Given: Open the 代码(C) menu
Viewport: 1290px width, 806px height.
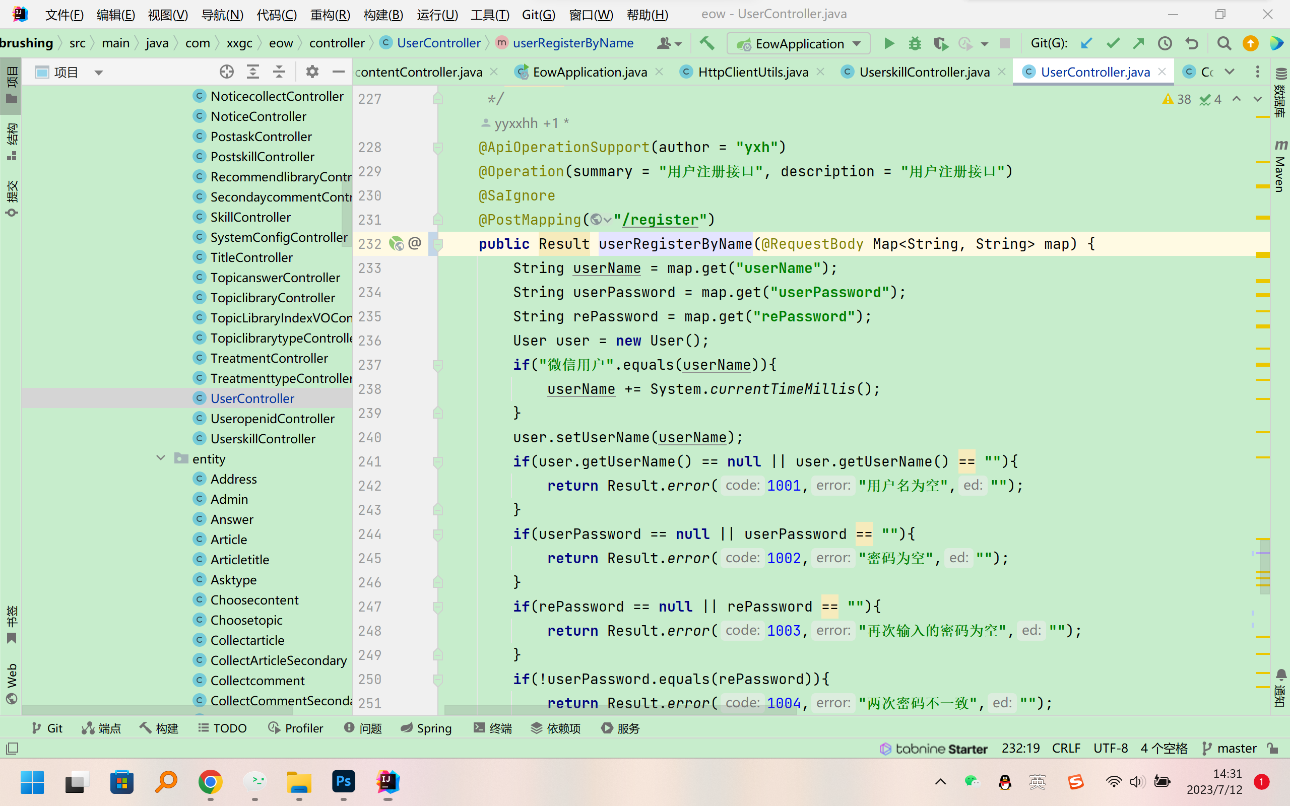Looking at the screenshot, I should (277, 15).
